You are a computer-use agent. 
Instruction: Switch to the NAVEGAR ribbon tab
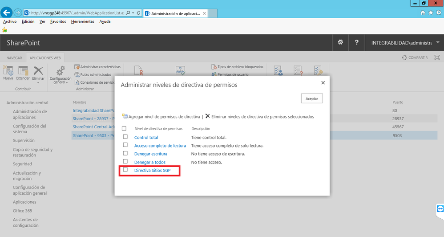[14, 58]
